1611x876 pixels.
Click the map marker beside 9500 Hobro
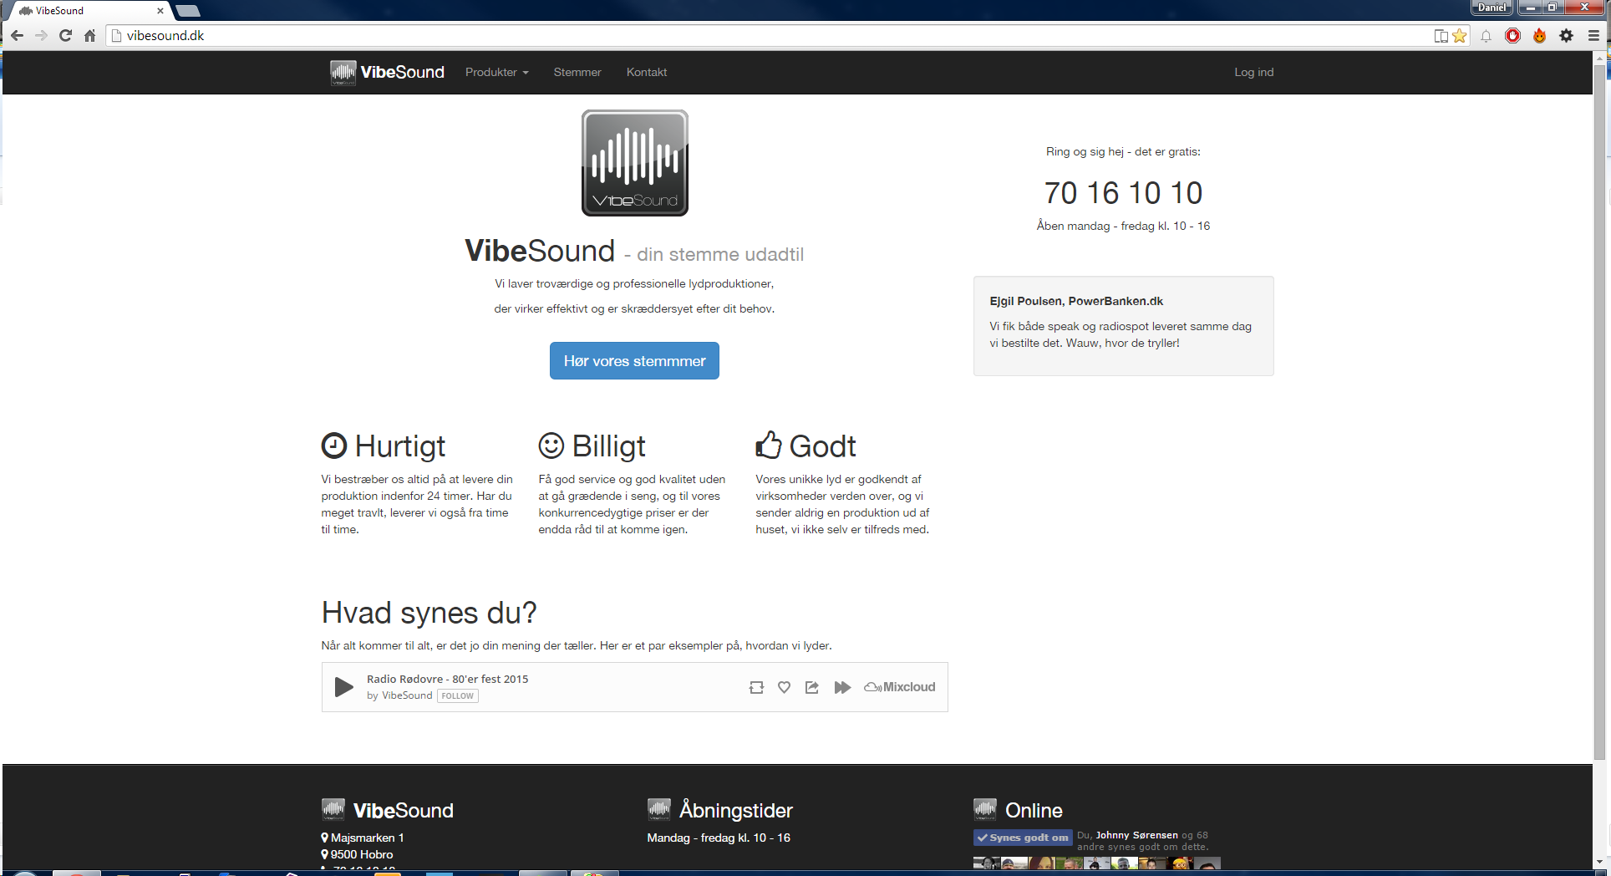[x=325, y=854]
